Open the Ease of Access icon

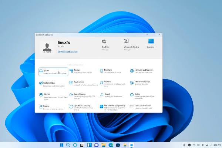[71, 95]
